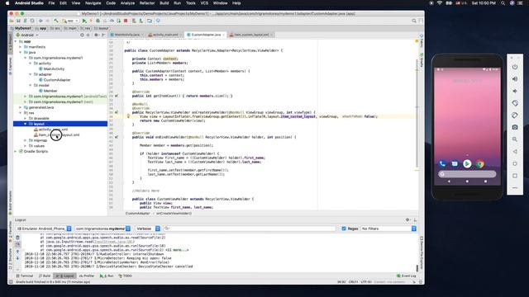Image resolution: width=529 pixels, height=297 pixels.
Task: Click the onCreateViewHolder() breadcrumb below editor
Action: (174, 214)
